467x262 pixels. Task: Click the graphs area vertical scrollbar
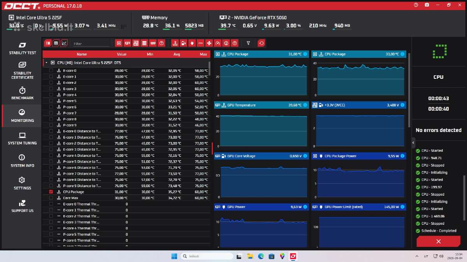(x=409, y=90)
